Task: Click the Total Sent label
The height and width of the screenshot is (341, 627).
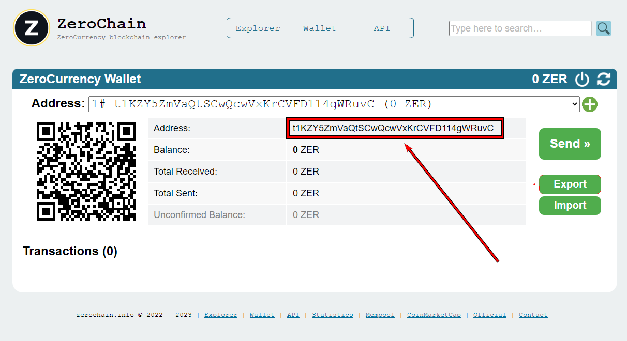Action: (x=176, y=193)
